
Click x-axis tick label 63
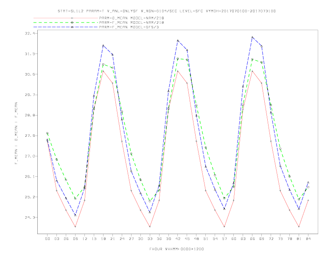(243, 239)
